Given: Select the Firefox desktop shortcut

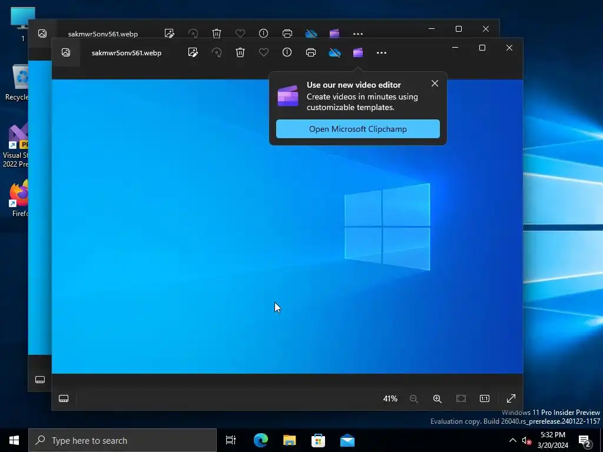Looking at the screenshot, I should [18, 198].
